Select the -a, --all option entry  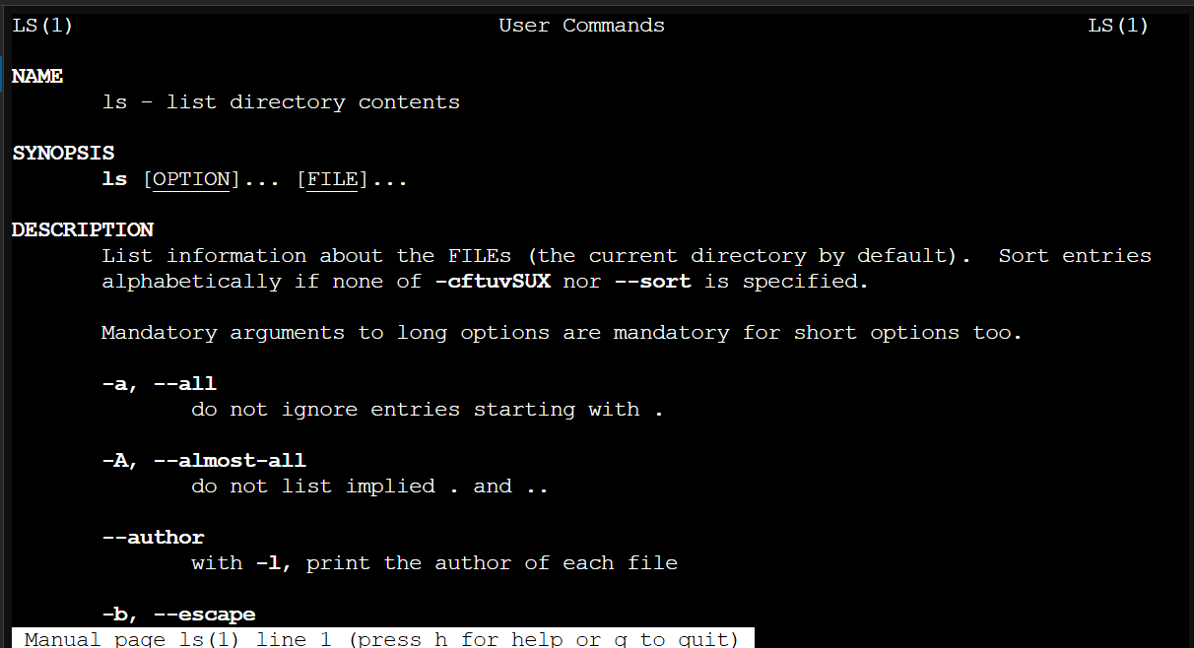coord(160,383)
